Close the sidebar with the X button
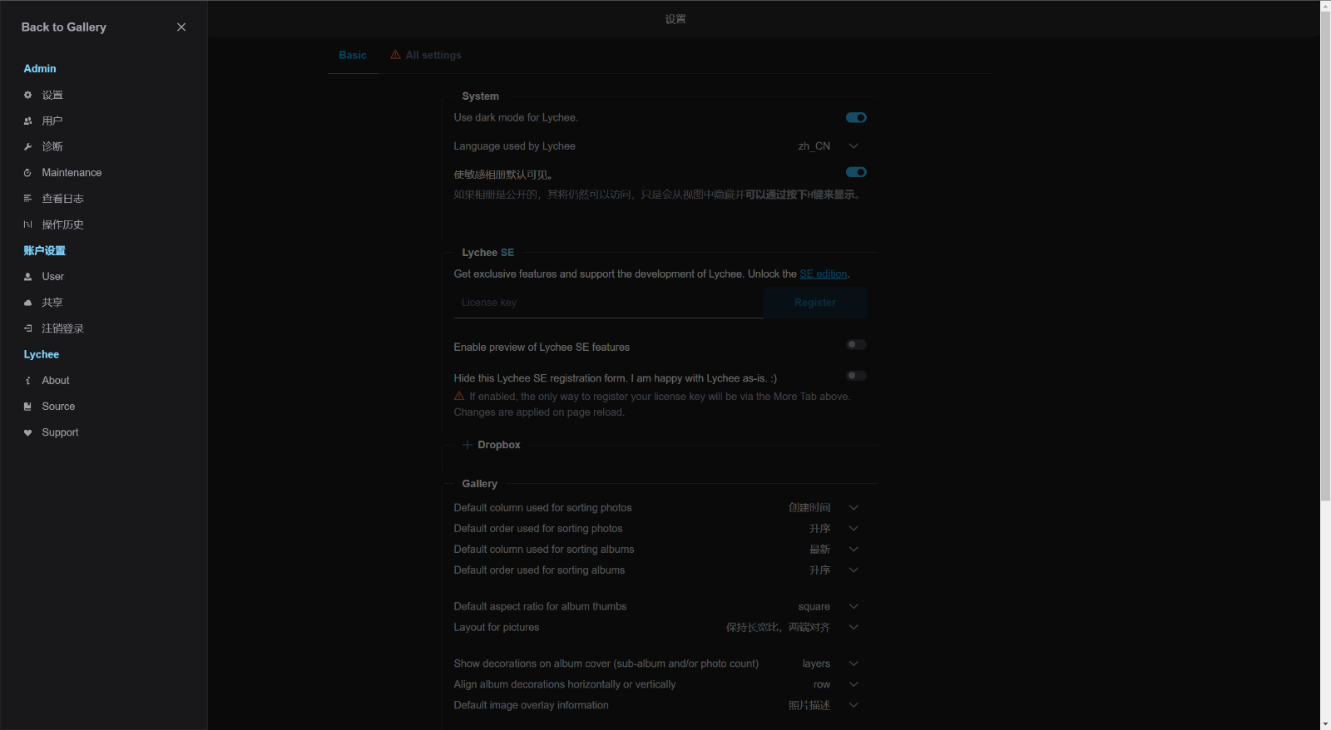Screen dimensions: 1331x730 (x=181, y=27)
